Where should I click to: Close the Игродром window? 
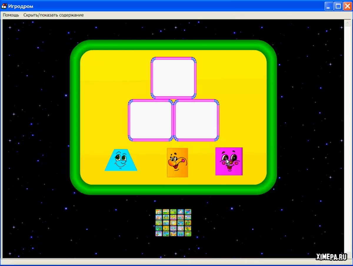347,6
